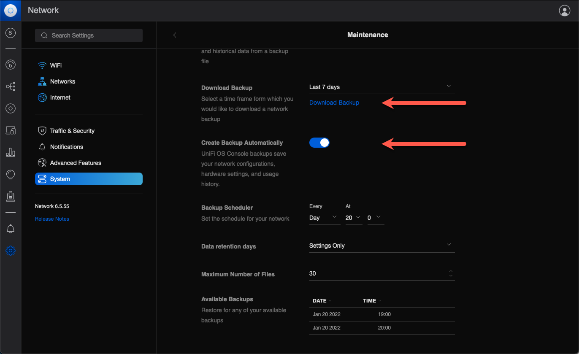Viewport: 579px width, 354px height.
Task: Click the Network 6.5.55 version text
Action: point(52,206)
